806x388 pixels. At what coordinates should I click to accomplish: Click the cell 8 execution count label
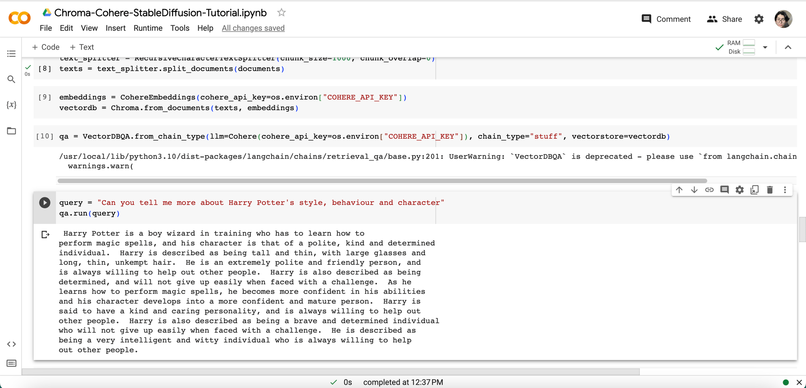point(44,69)
